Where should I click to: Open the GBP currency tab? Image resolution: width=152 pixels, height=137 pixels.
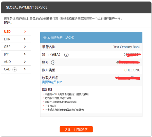16,47
